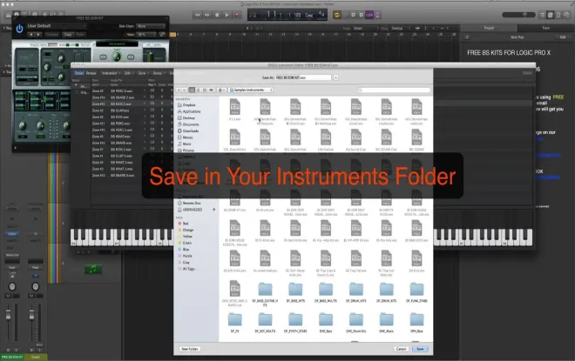The width and height of the screenshot is (575, 361).
Task: Eject the HDDRIVE2GO drive
Action: (x=213, y=210)
